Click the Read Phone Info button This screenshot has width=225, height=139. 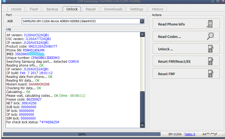pyautogui.click(x=186, y=24)
